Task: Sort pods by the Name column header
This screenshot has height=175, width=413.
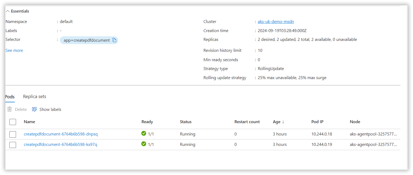Action: click(29, 122)
